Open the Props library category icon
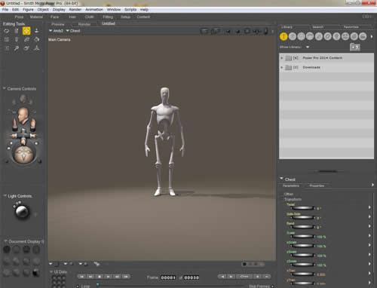 coord(327,36)
